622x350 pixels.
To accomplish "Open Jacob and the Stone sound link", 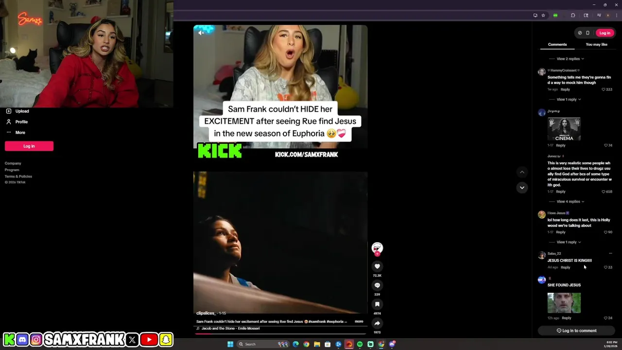I will click(230, 329).
